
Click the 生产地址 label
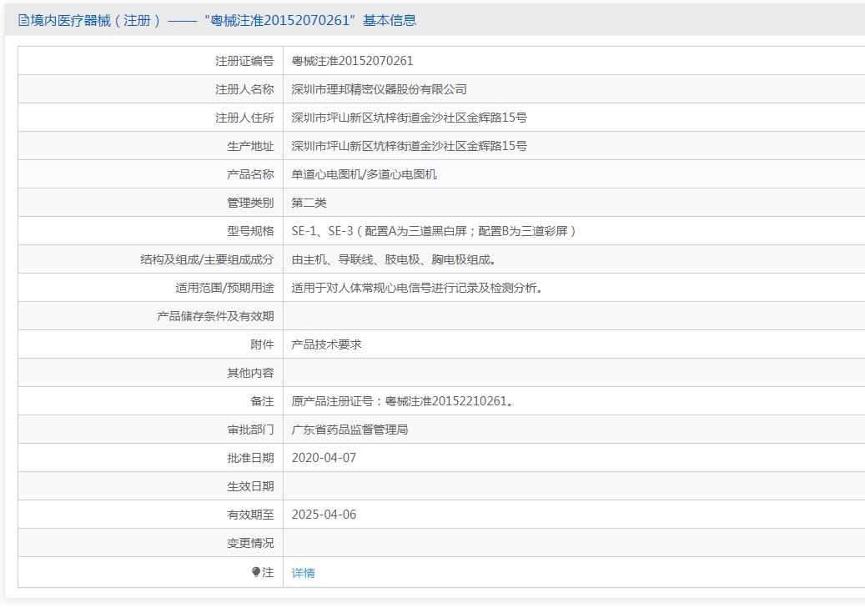250,146
